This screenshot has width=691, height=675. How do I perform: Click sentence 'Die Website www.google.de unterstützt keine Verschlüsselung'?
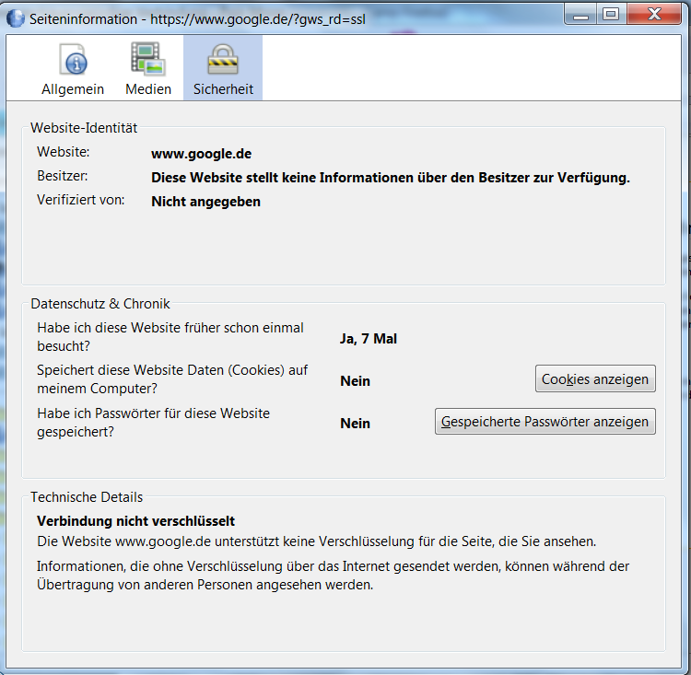tap(316, 541)
